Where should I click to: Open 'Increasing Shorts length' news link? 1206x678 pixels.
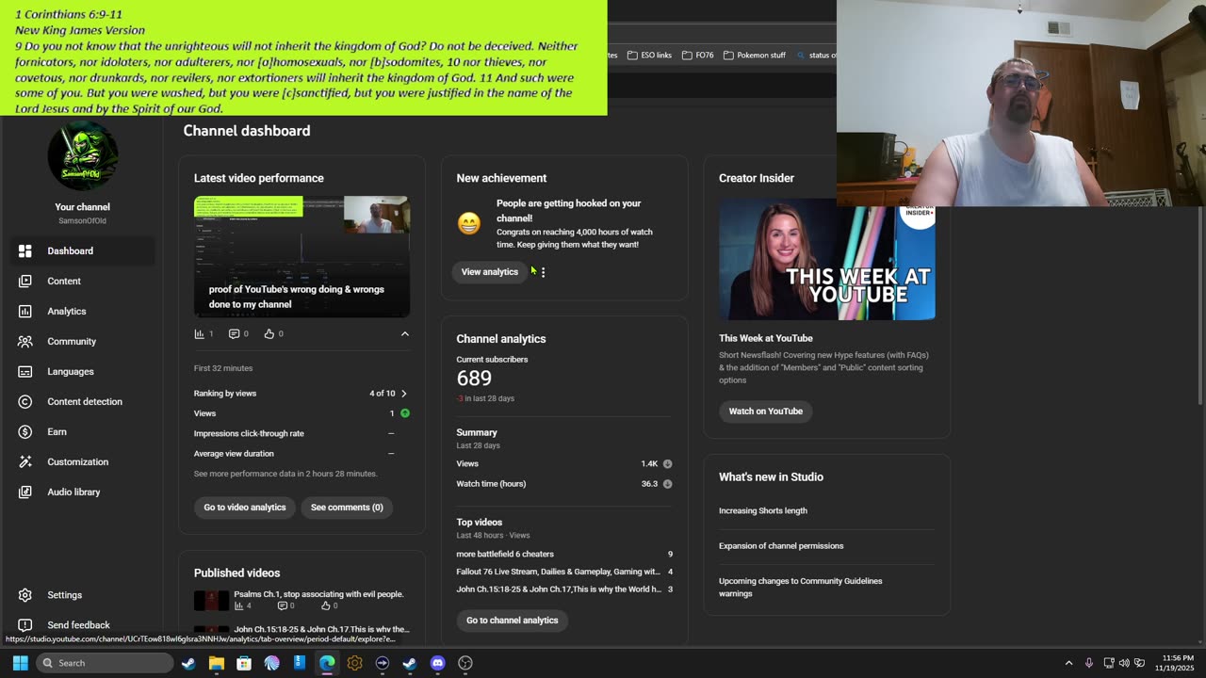click(763, 511)
